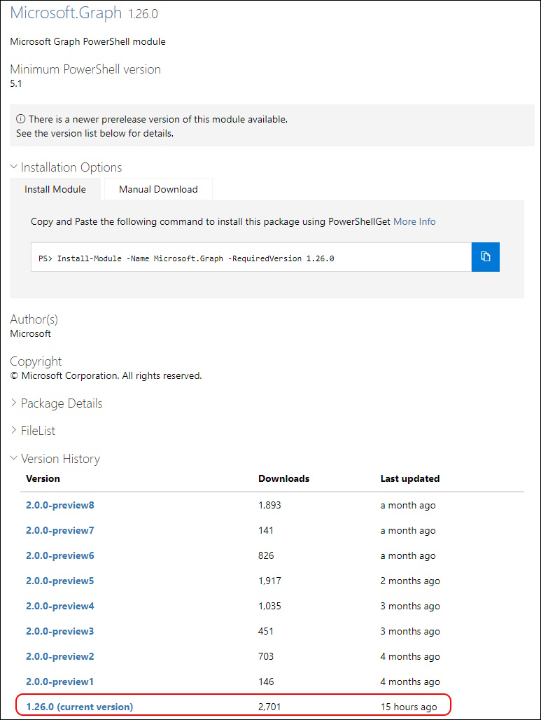
Task: Click the Microsoft Graph PowerShell module description
Action: point(87,41)
